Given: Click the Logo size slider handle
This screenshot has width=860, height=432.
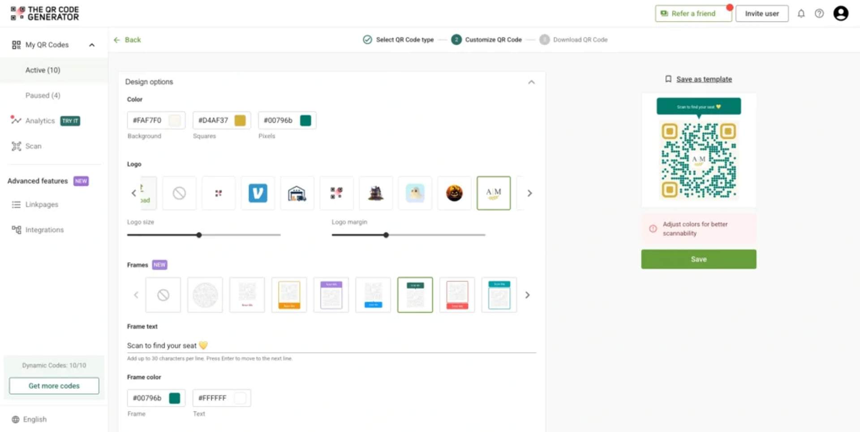Looking at the screenshot, I should [x=199, y=235].
